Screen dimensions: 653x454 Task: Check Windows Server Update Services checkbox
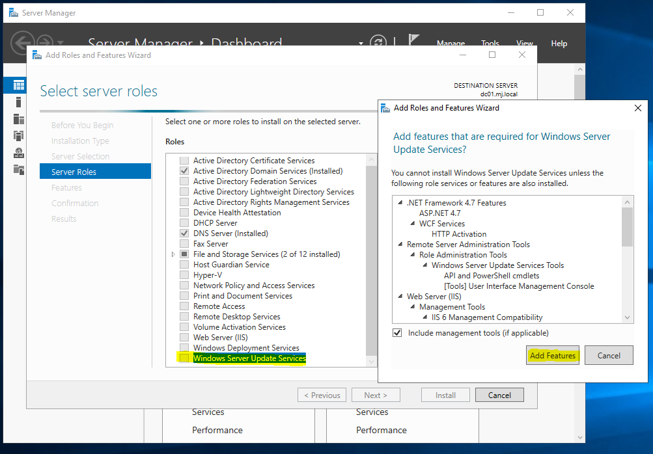coord(184,358)
